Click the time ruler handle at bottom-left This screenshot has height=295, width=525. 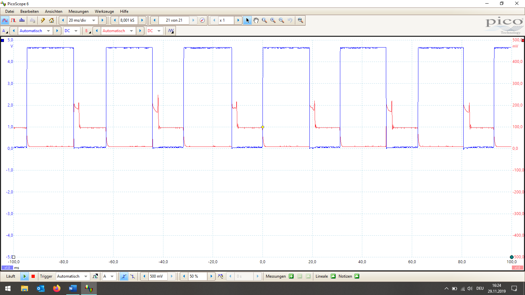(13, 257)
